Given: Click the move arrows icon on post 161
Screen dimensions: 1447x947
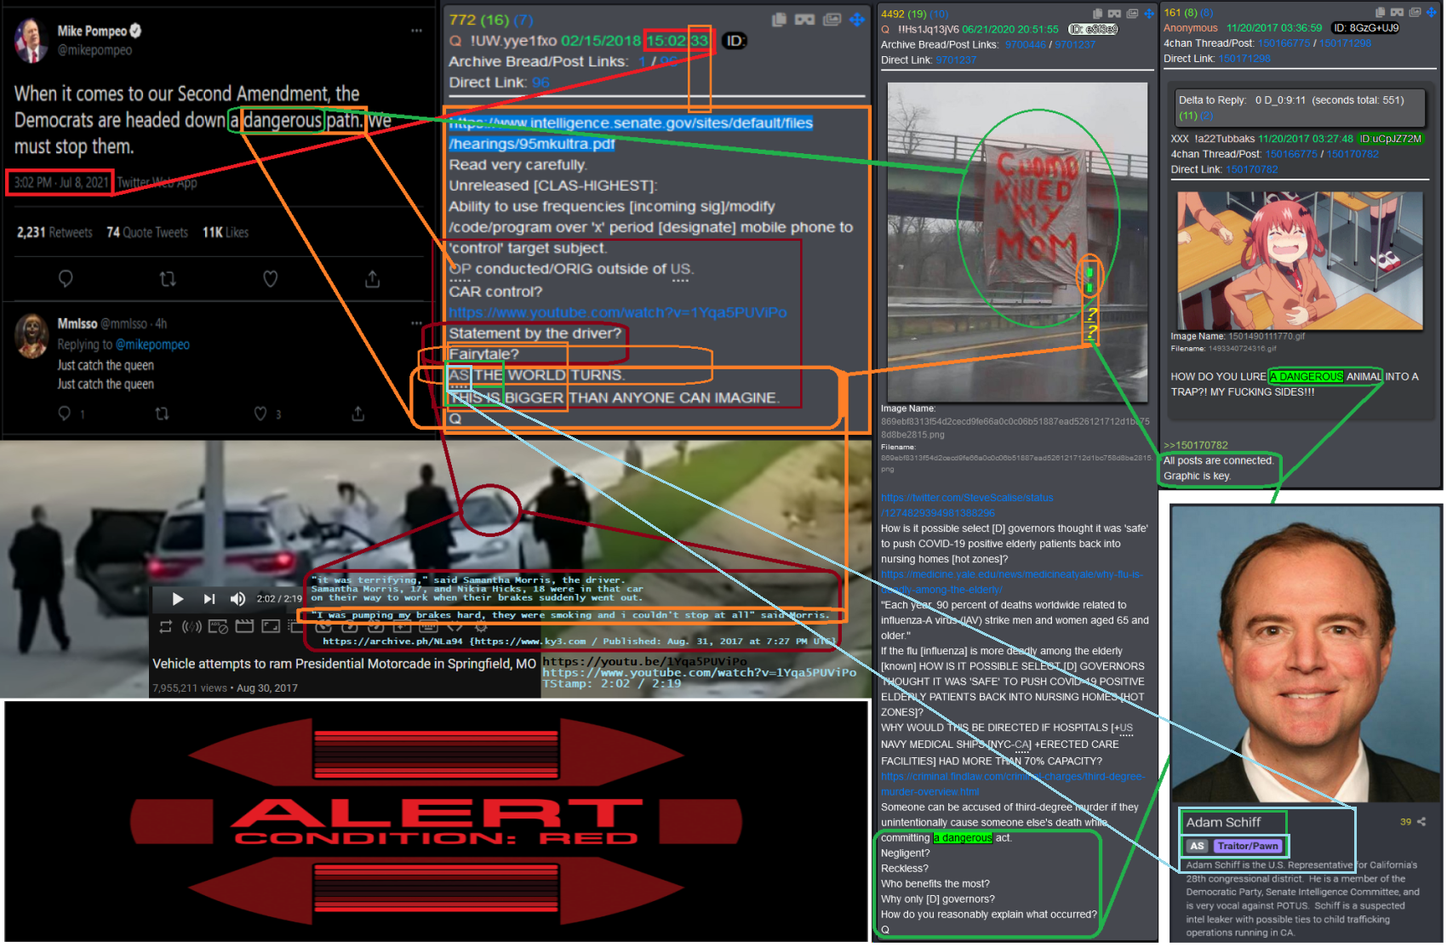Looking at the screenshot, I should 1432,13.
